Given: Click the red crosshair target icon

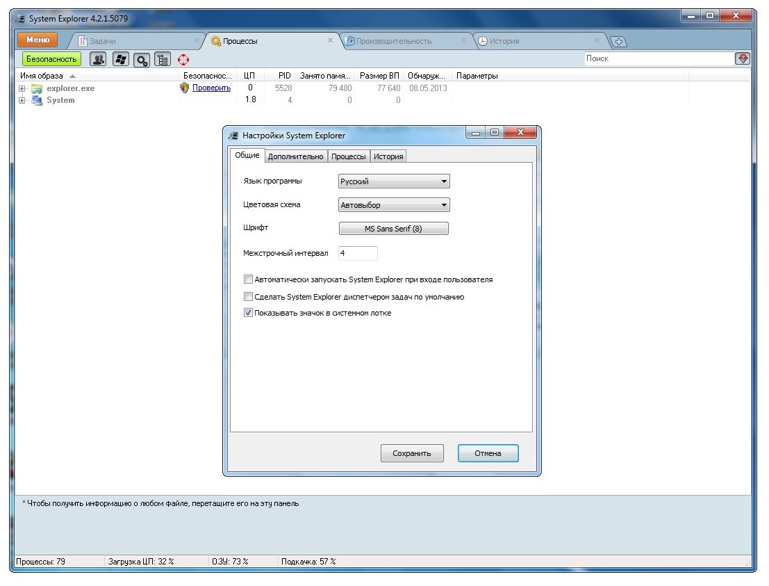Looking at the screenshot, I should [x=183, y=60].
